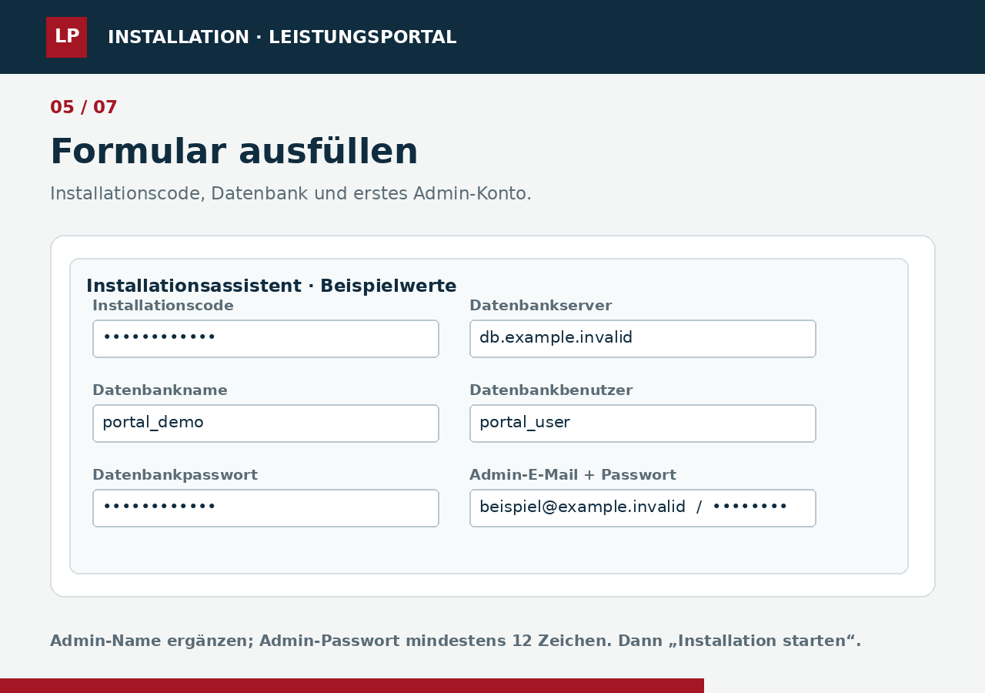Select the Datenbankserver field with db.example.invalid

click(x=643, y=339)
